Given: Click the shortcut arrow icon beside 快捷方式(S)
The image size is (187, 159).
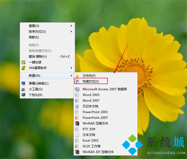Looking at the screenshot, I should pyautogui.click(x=77, y=82).
